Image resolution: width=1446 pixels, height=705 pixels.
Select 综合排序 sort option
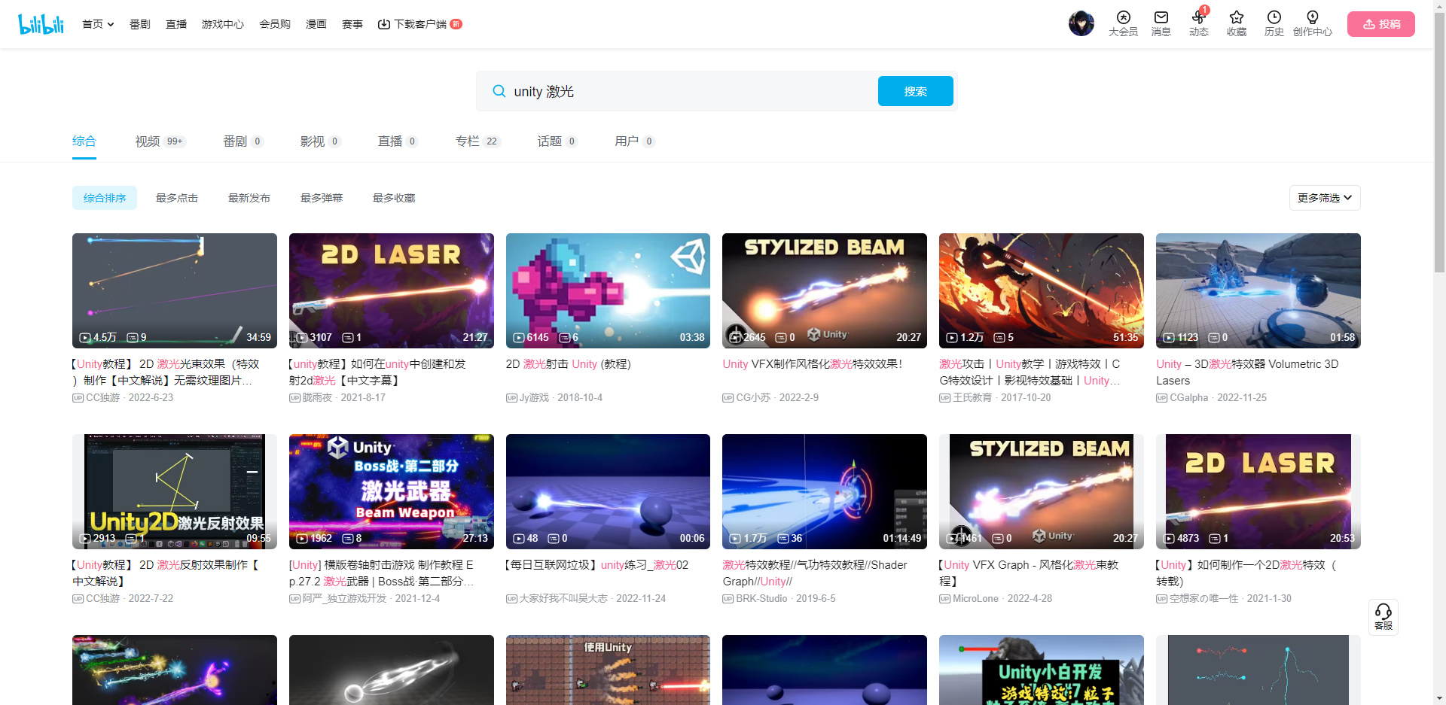pyautogui.click(x=105, y=198)
